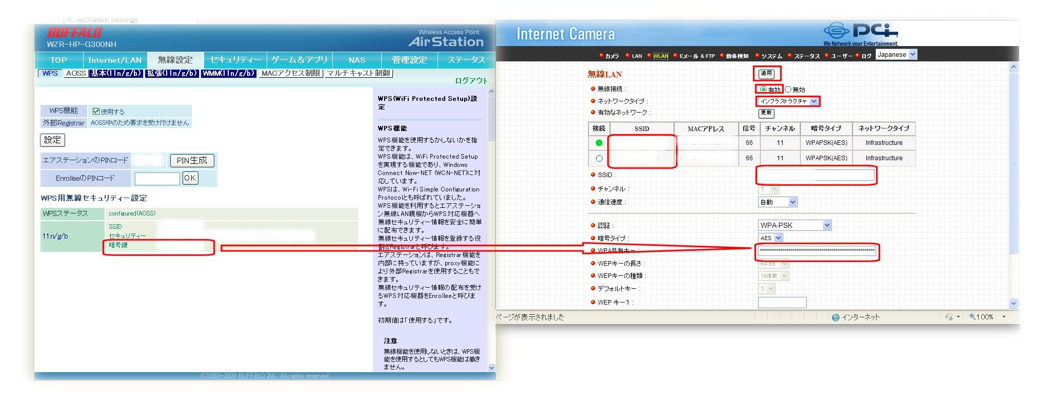Open the 暗号タイプ AES dropdown

tap(770, 238)
